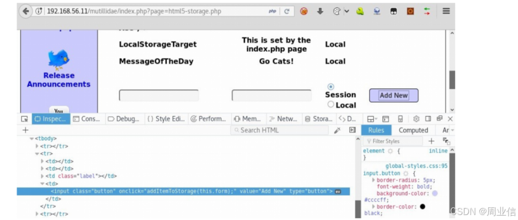
Task: Open the Firefox hamburger menu
Action: point(446,11)
